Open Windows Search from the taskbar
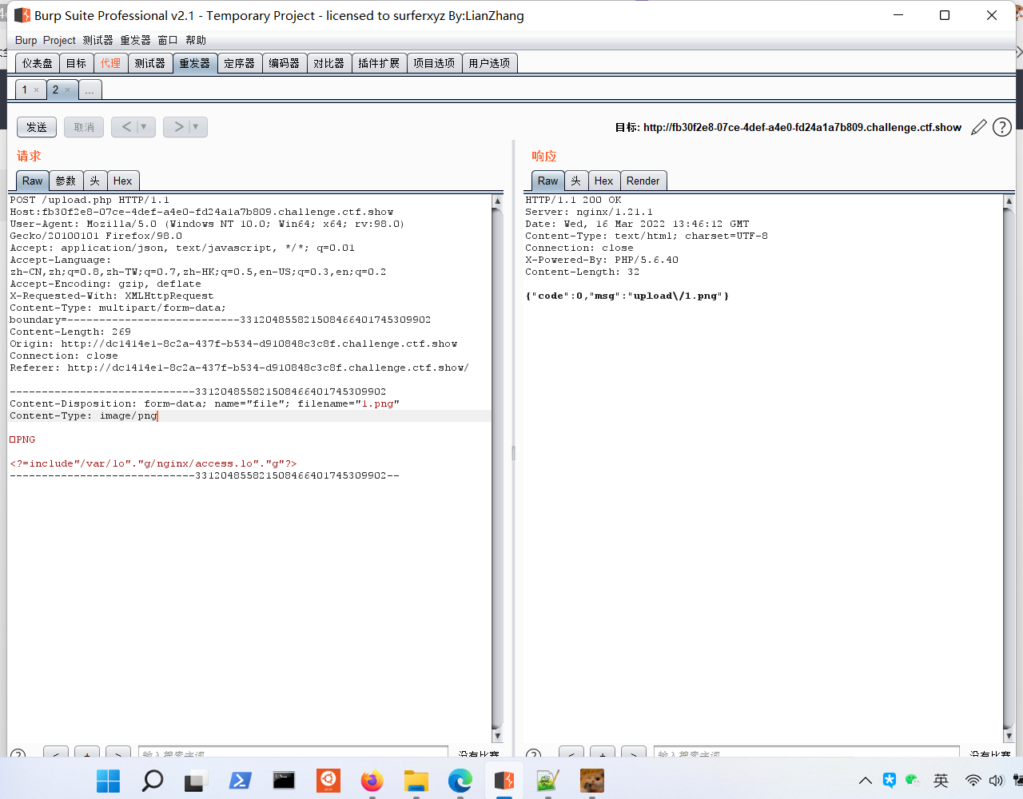1023x799 pixels. click(x=152, y=781)
